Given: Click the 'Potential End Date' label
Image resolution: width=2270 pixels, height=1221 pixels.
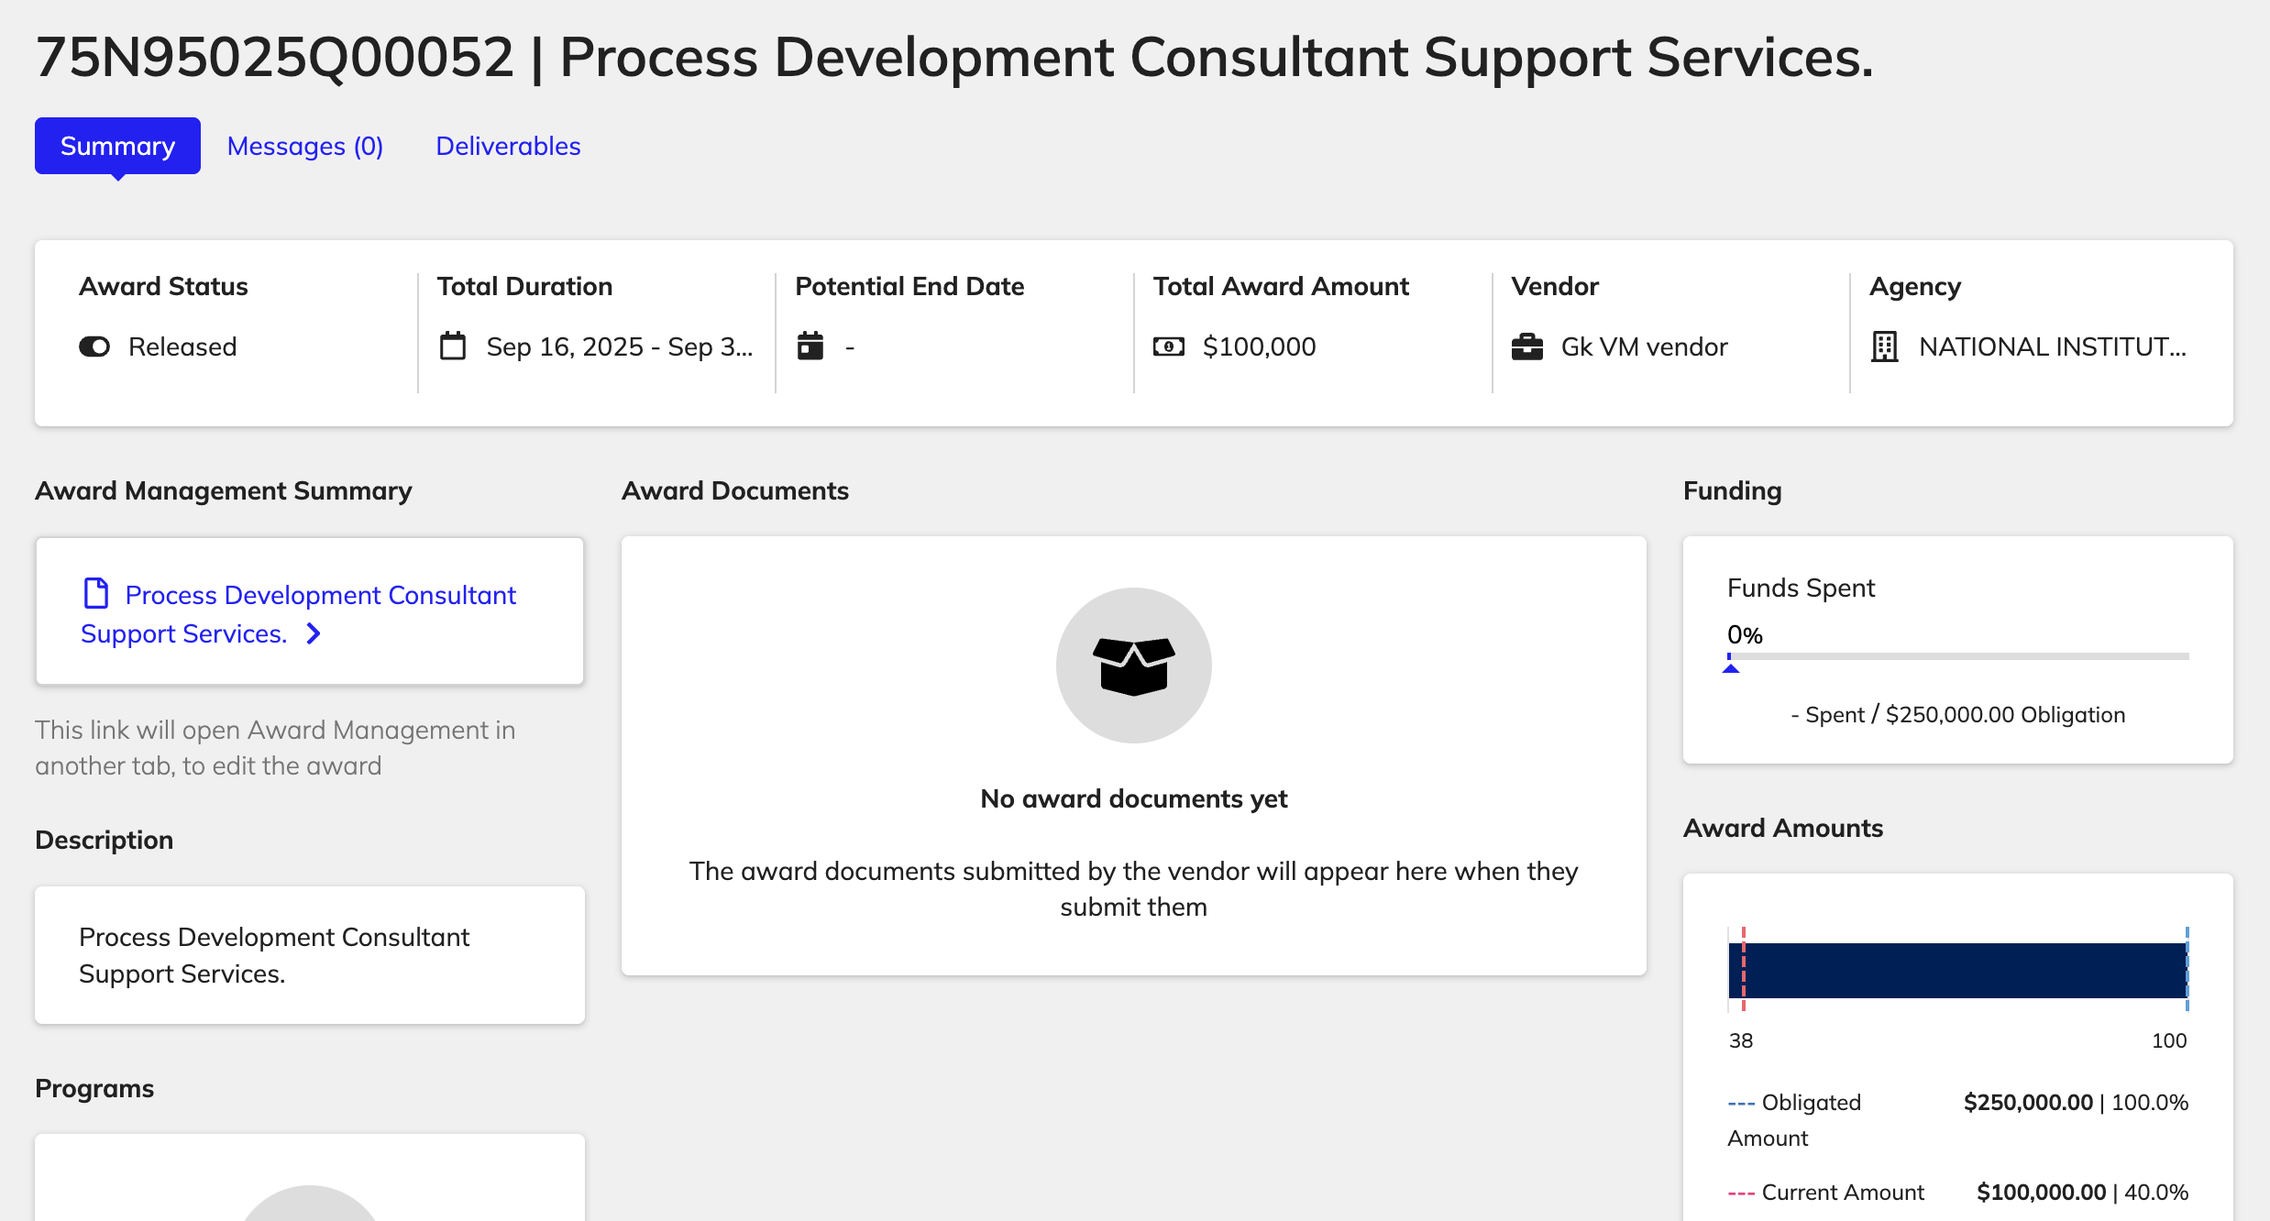Looking at the screenshot, I should tap(909, 286).
